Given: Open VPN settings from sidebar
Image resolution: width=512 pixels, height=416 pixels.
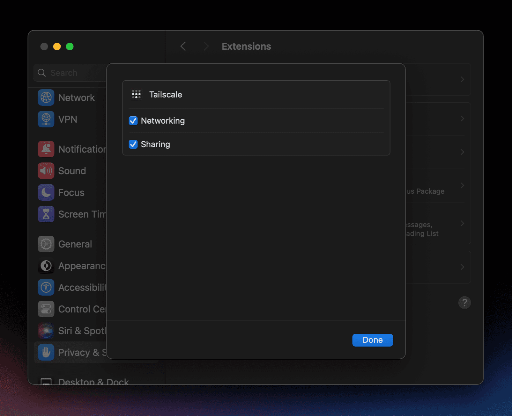Looking at the screenshot, I should pos(46,119).
